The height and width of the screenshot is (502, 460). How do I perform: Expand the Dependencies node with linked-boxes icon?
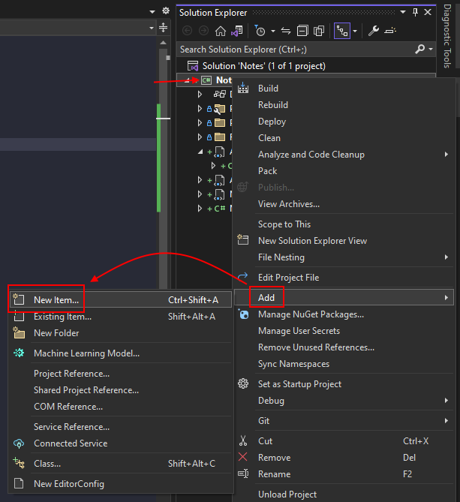pos(200,94)
